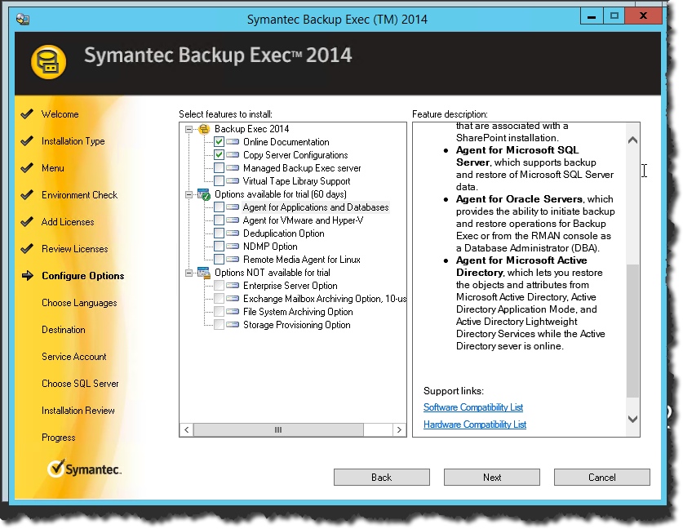Screen dimensions: 683x529
Task: Open the Hardware Compatibility List link
Action: 475,425
